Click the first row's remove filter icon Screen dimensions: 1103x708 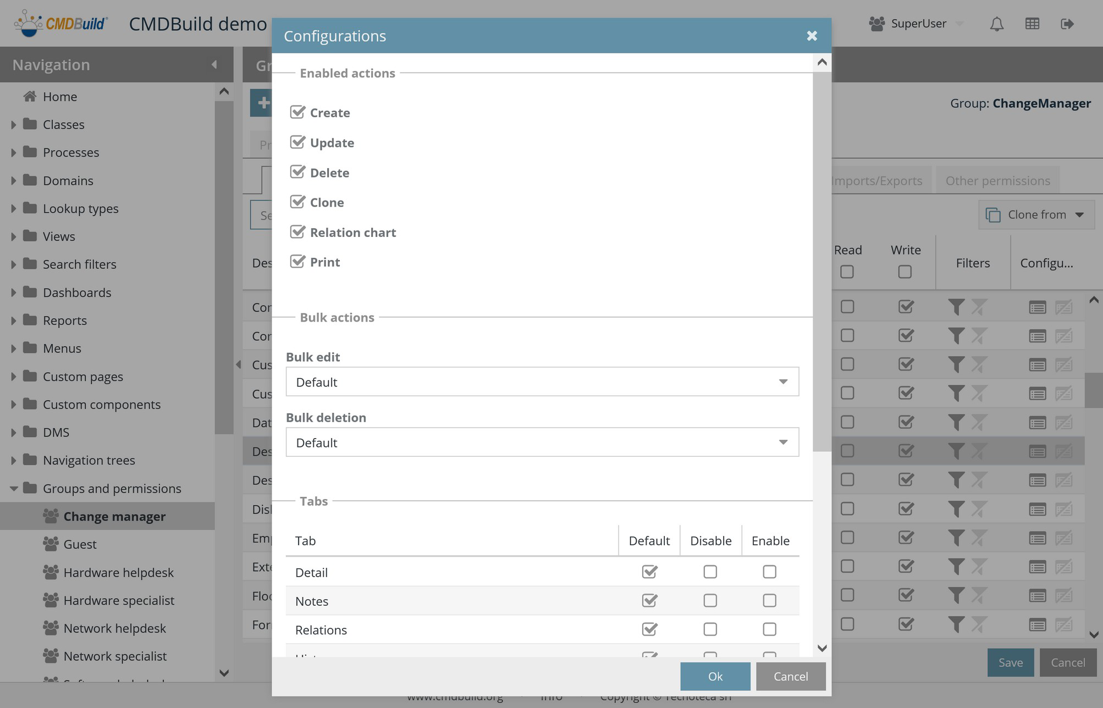979,307
